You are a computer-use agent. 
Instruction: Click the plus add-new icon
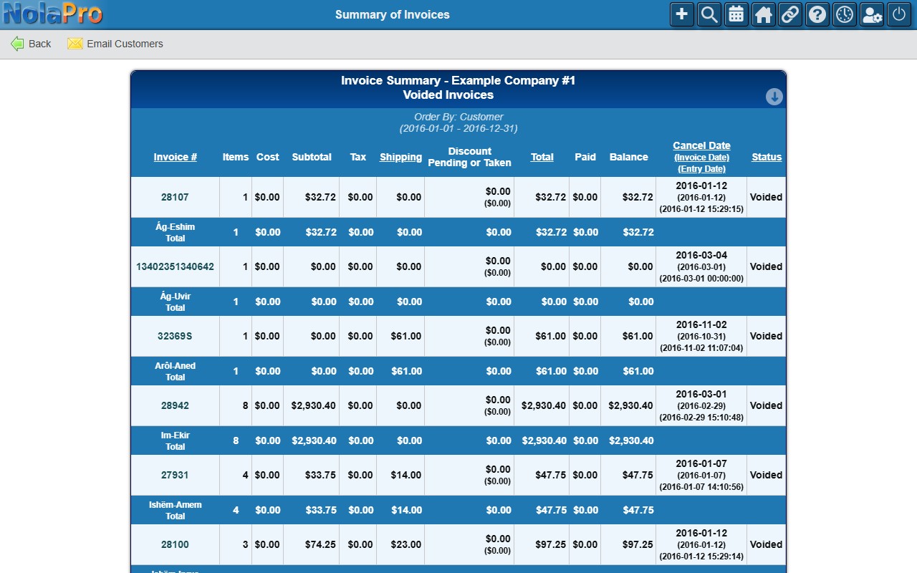(682, 14)
